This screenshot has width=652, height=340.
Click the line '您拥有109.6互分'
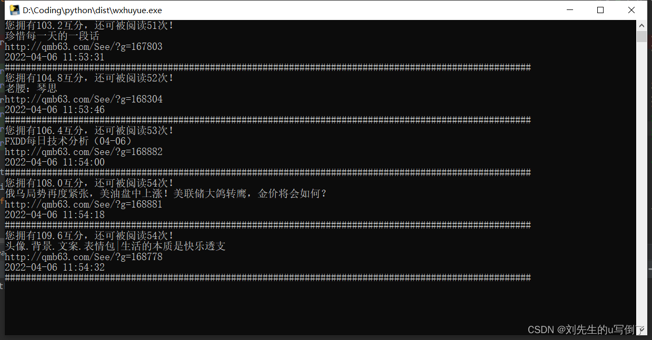coord(44,236)
